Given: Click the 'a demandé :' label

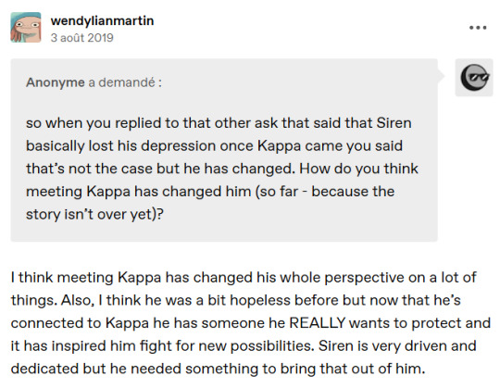Looking at the screenshot, I should (x=125, y=82).
